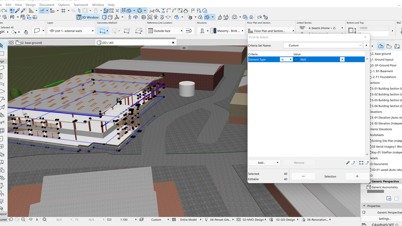This screenshot has height=226, width=402.
Task: Collapse the Properties panel section
Action: coord(365,206)
